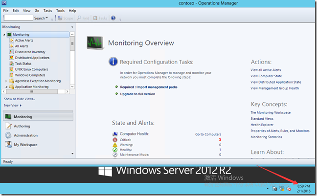This screenshot has height=196, width=317.
Task: Click tree horizontal scrollbar right arrow
Action: (68, 91)
